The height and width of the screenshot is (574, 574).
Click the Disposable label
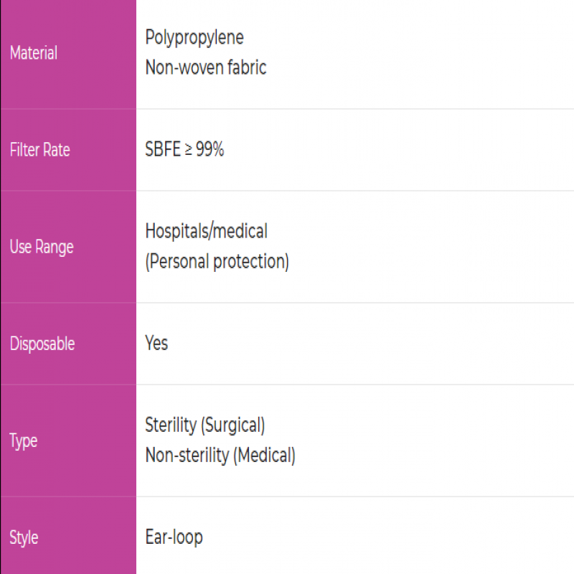[42, 344]
